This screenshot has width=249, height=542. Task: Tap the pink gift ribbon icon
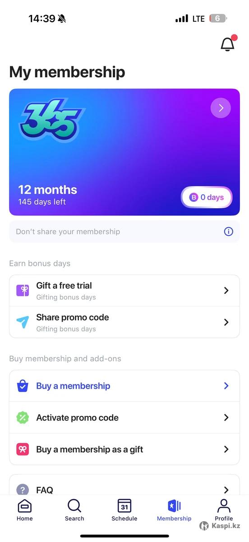(23, 449)
